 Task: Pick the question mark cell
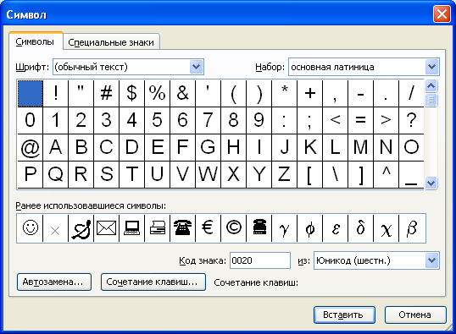click(x=411, y=120)
